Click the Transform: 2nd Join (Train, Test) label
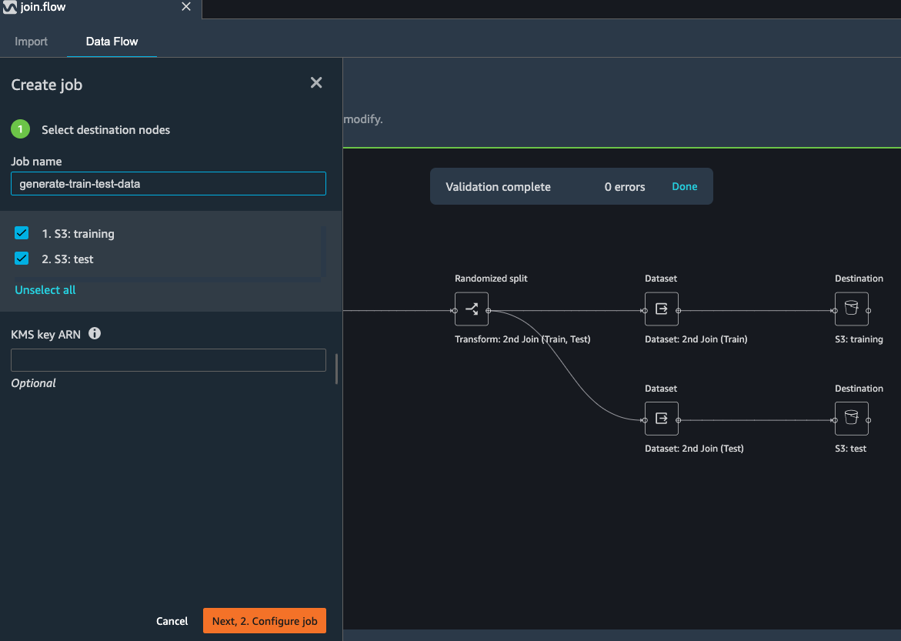This screenshot has width=901, height=641. 522,339
